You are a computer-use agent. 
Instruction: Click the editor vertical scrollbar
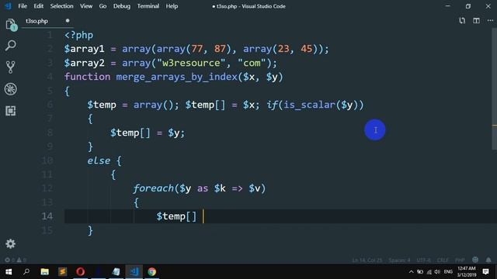pos(495,88)
